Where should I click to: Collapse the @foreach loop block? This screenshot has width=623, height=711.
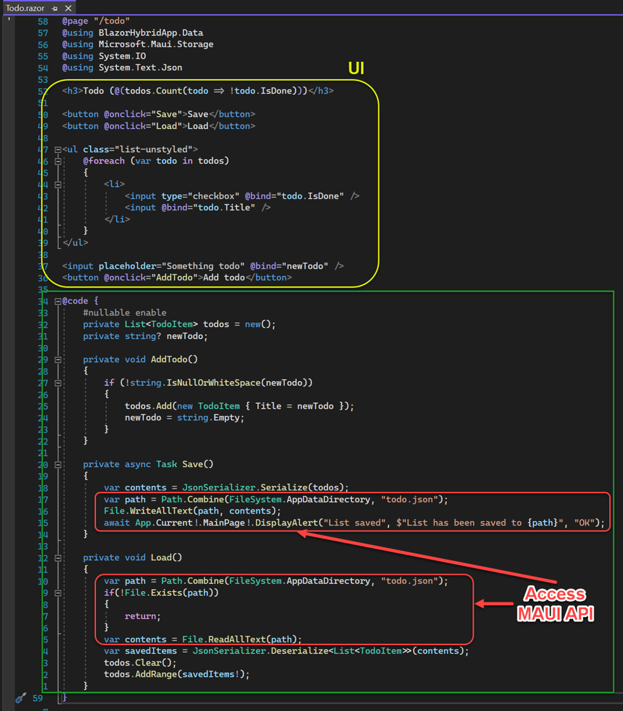tap(58, 161)
